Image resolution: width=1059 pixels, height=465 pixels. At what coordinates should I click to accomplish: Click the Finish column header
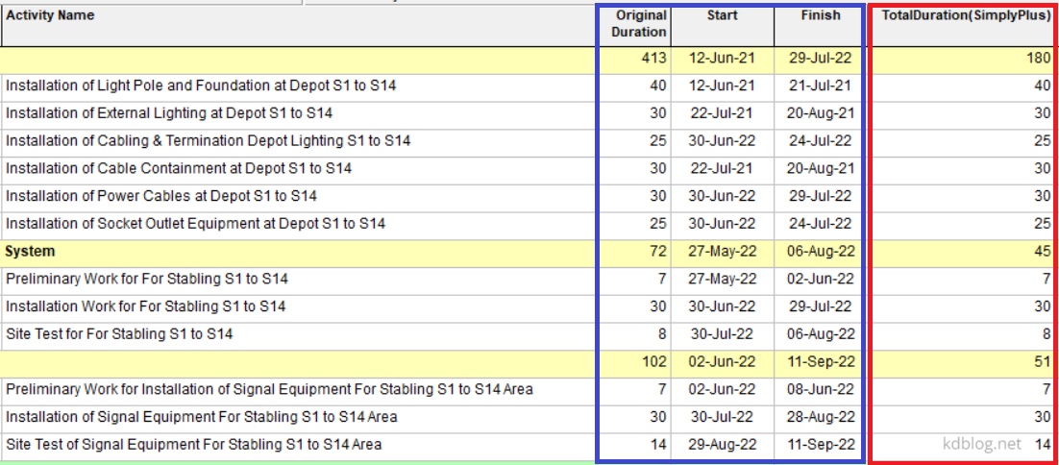[820, 16]
